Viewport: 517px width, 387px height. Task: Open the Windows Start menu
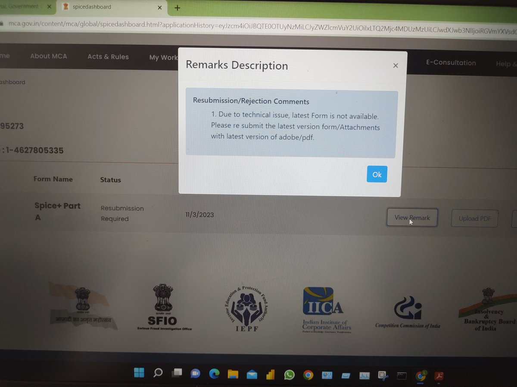[139, 373]
